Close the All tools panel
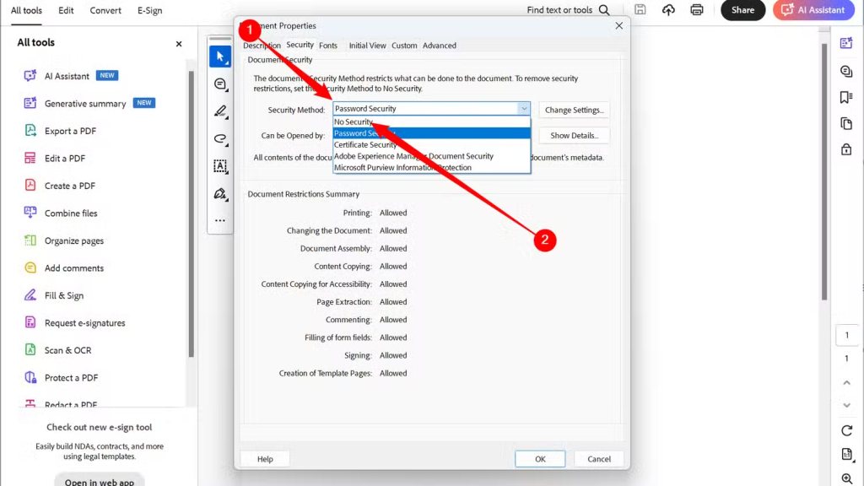The height and width of the screenshot is (486, 864). (x=179, y=44)
